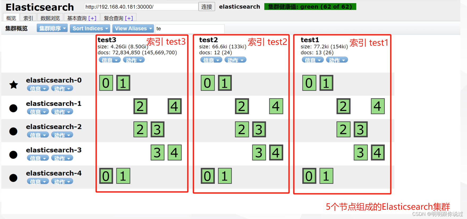Click the green cluster health status indicator
This screenshot has width=467, height=219.
tap(310, 7)
